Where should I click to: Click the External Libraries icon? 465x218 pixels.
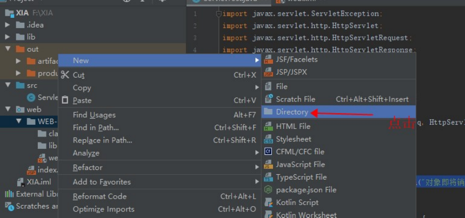pyautogui.click(x=10, y=194)
